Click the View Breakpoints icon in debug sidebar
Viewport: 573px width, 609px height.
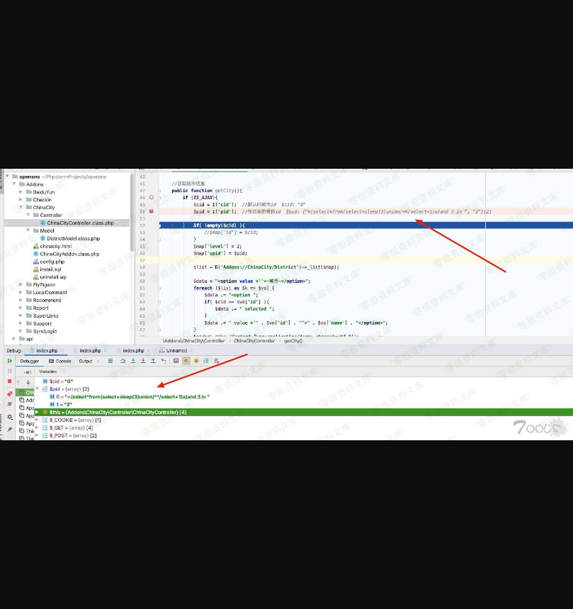point(10,393)
